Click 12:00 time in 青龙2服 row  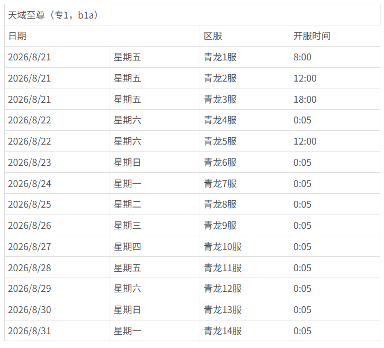click(x=305, y=78)
